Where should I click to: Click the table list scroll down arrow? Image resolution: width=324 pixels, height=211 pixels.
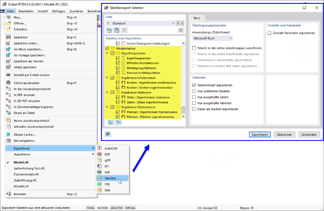click(x=183, y=116)
